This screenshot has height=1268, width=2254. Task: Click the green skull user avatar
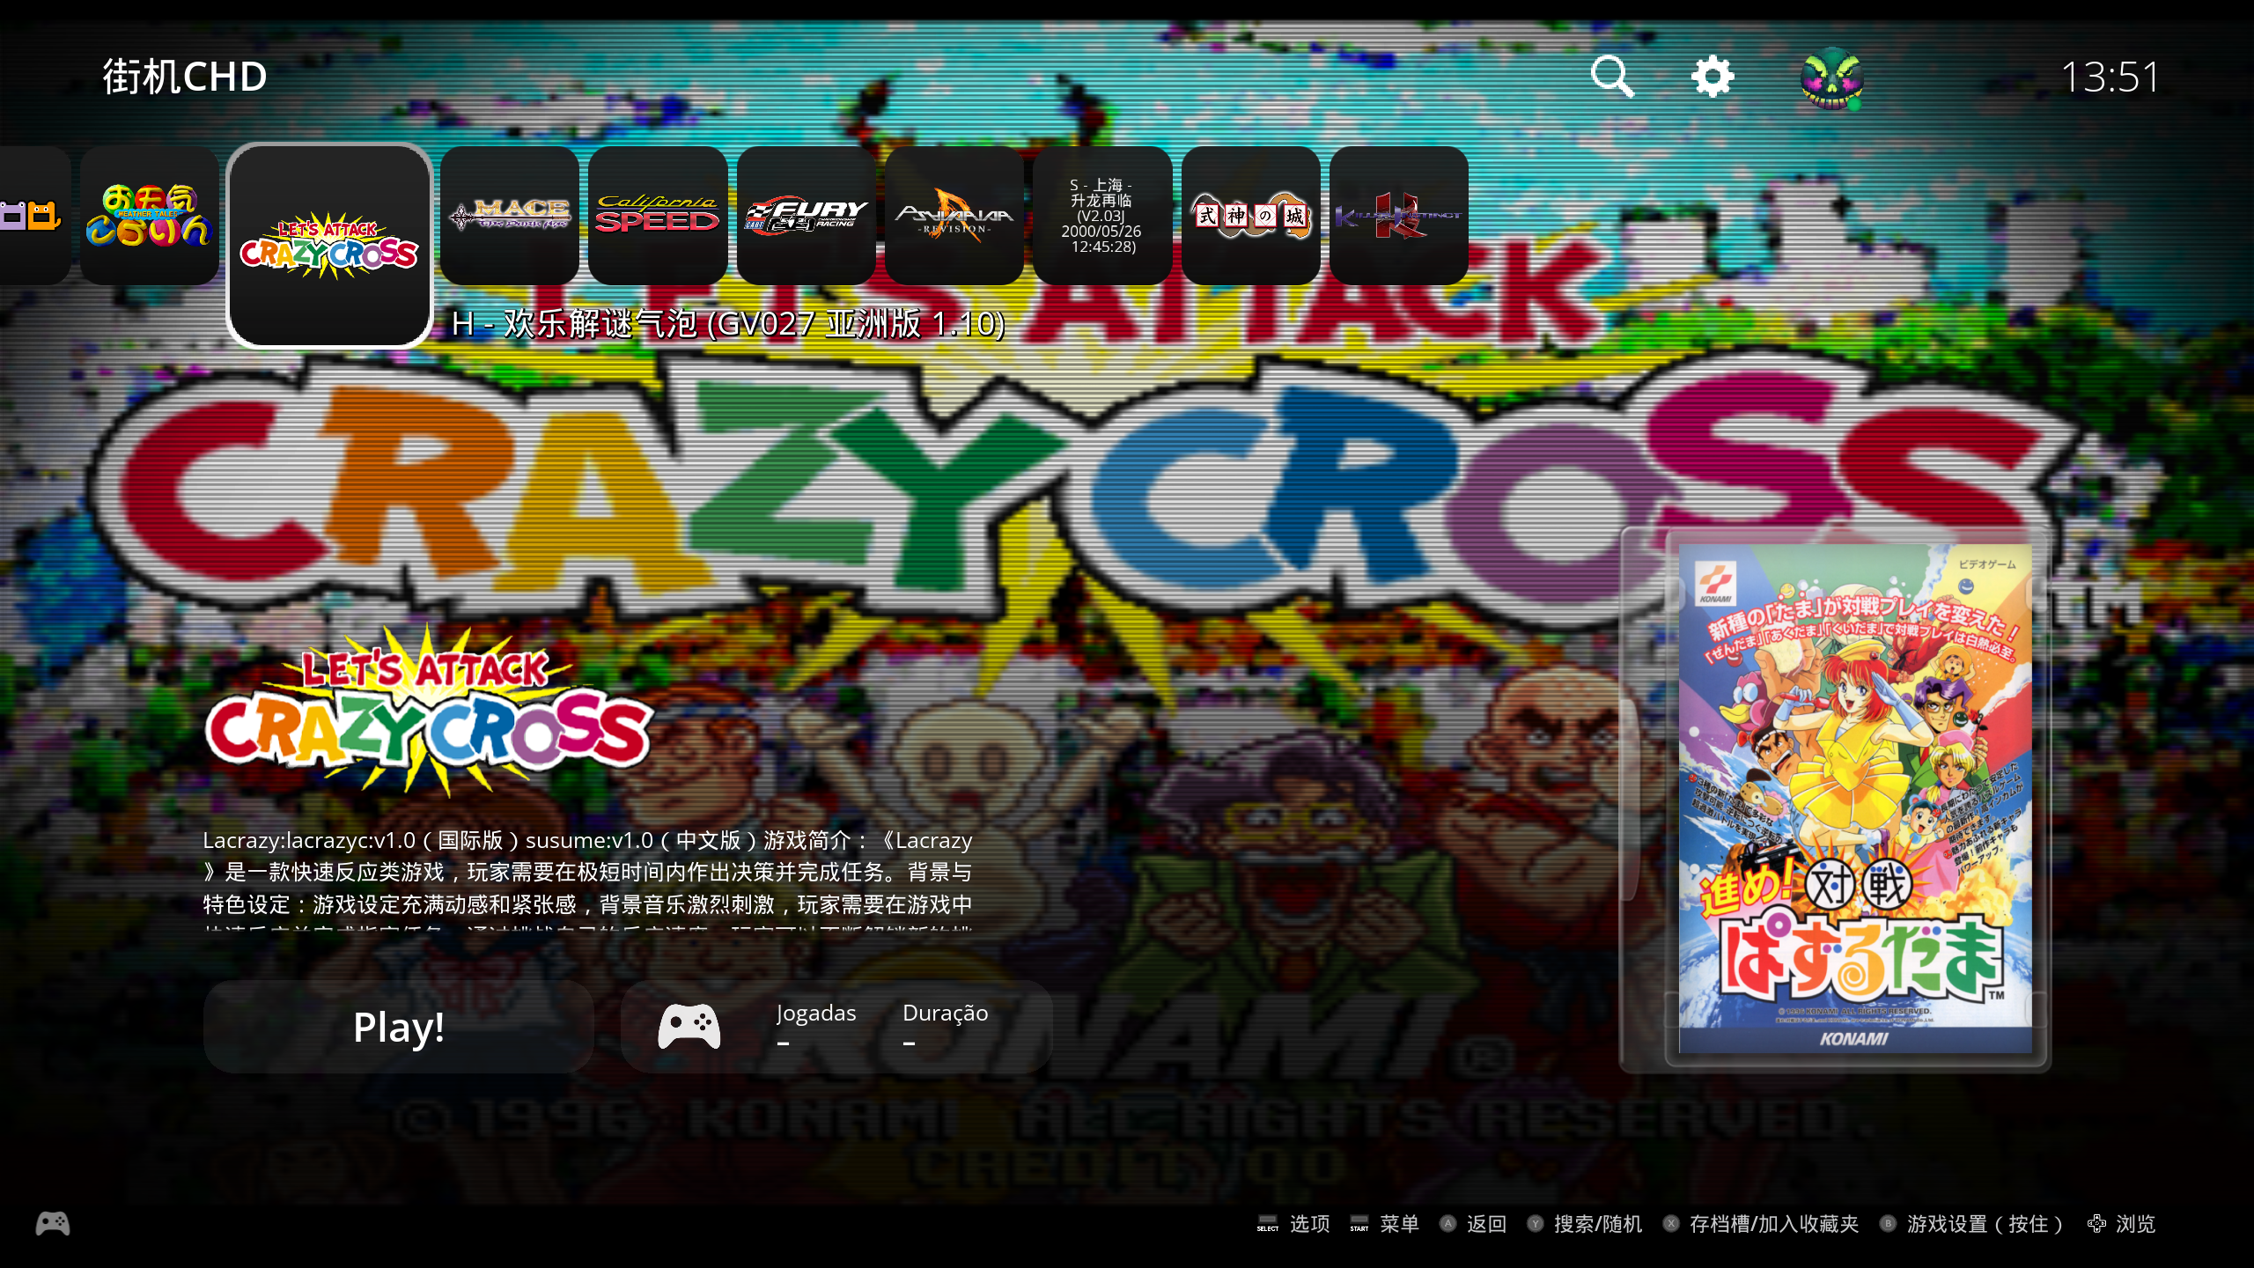click(1832, 78)
